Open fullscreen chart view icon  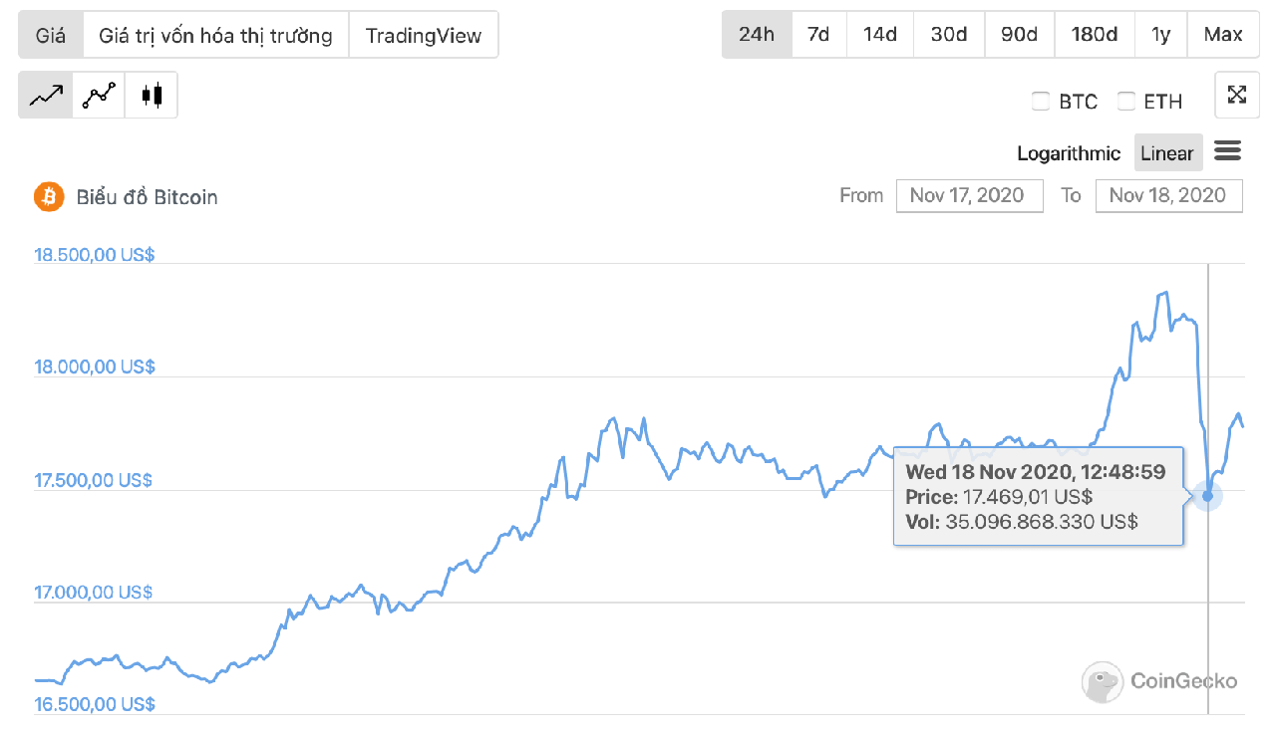1237,96
